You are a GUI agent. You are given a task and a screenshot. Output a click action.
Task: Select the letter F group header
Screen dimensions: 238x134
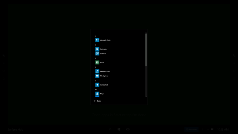pos(96,67)
